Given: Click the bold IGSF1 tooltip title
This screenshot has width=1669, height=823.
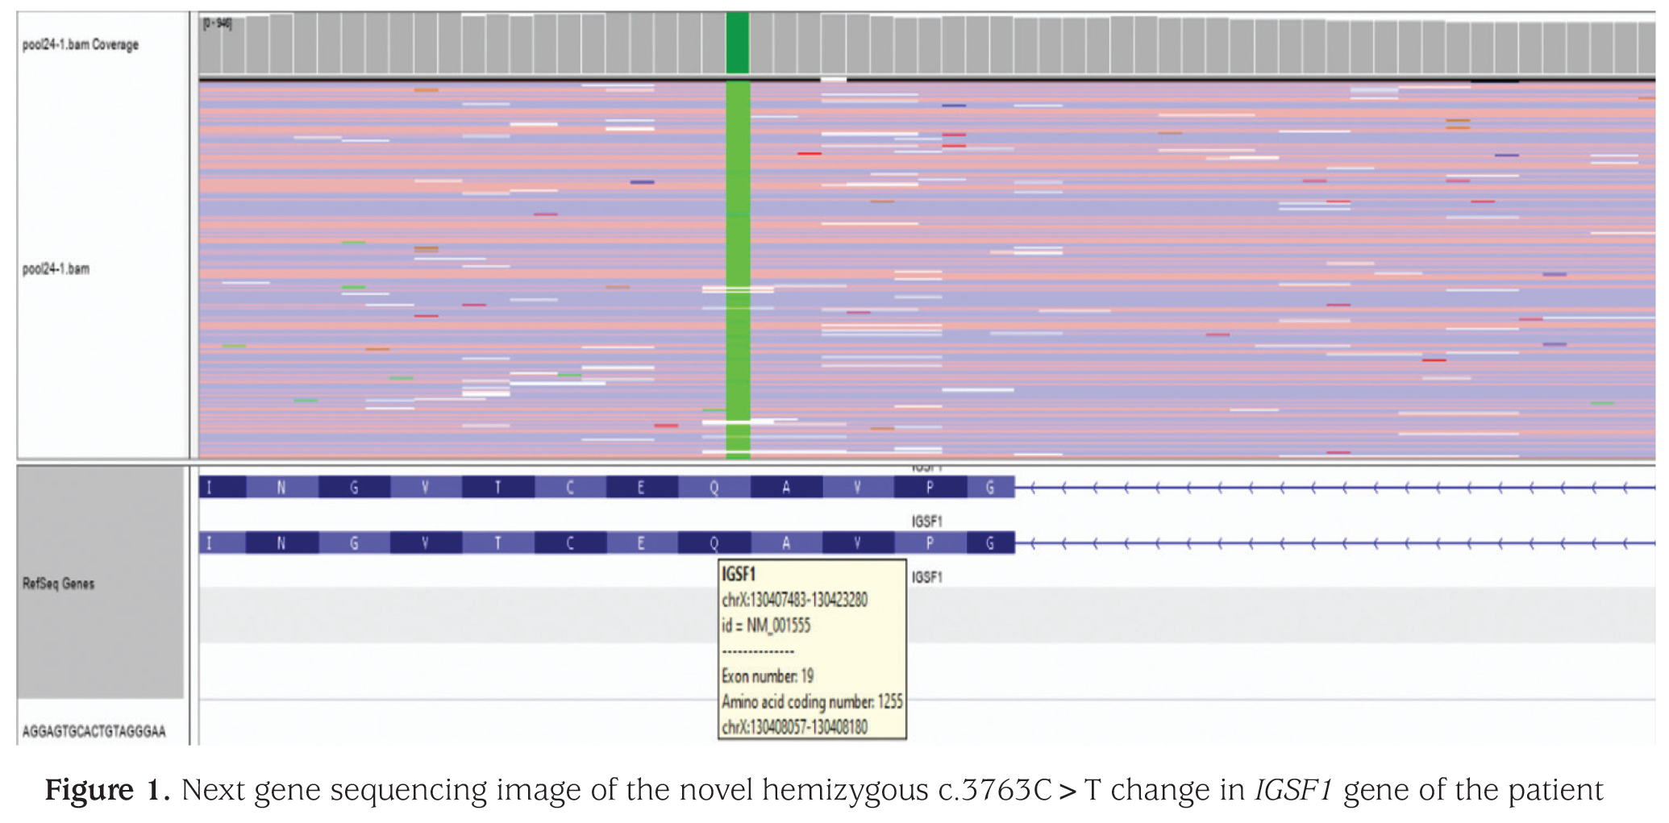Looking at the screenshot, I should pyautogui.click(x=739, y=574).
